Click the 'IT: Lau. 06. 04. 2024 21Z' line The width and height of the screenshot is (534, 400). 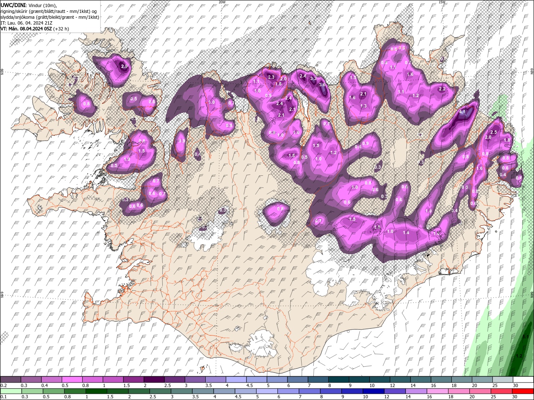pyautogui.click(x=26, y=23)
